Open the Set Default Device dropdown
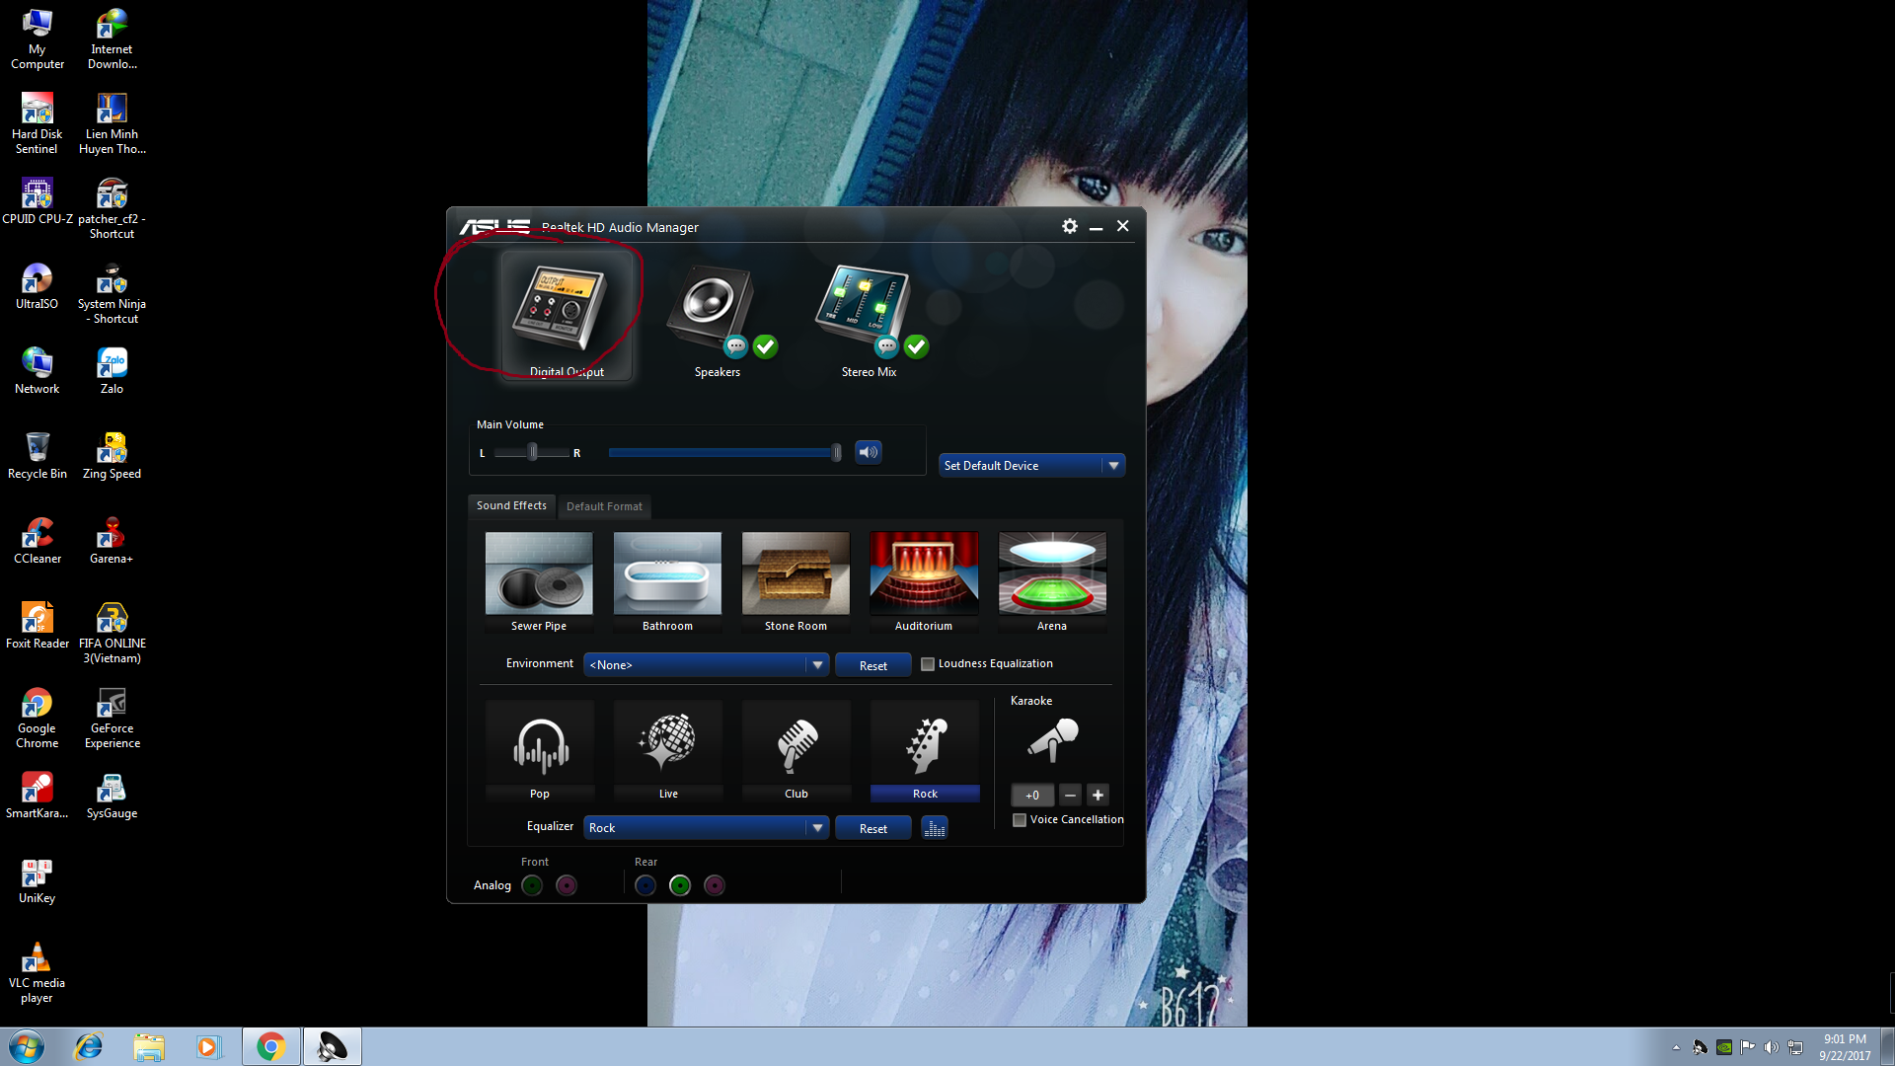The image size is (1895, 1066). point(1113,466)
